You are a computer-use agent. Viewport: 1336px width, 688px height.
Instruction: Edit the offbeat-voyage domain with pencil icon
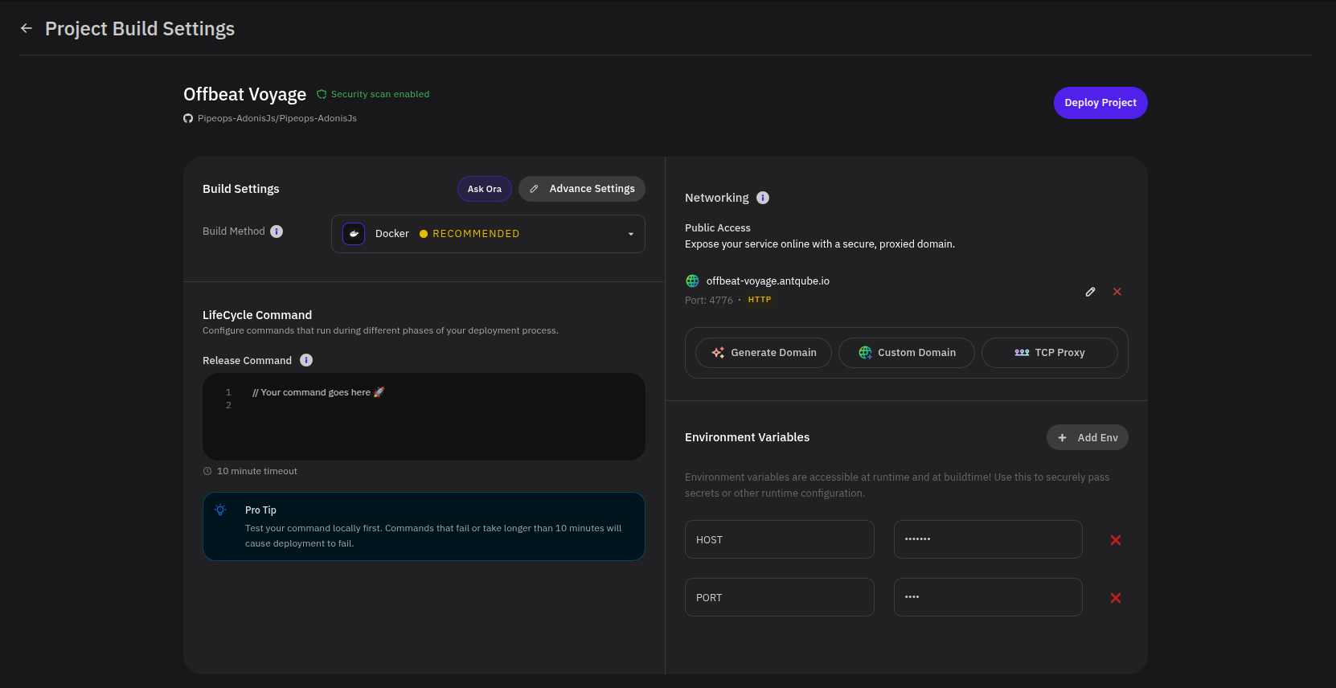pos(1090,292)
